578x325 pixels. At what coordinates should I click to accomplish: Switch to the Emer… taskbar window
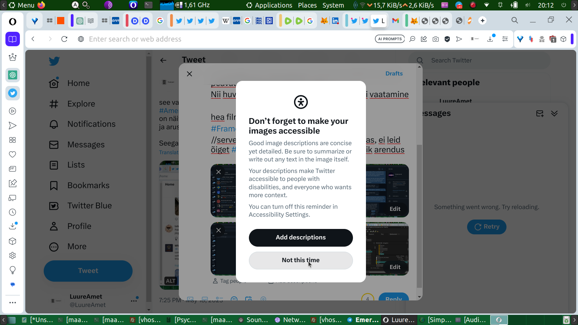(x=363, y=320)
